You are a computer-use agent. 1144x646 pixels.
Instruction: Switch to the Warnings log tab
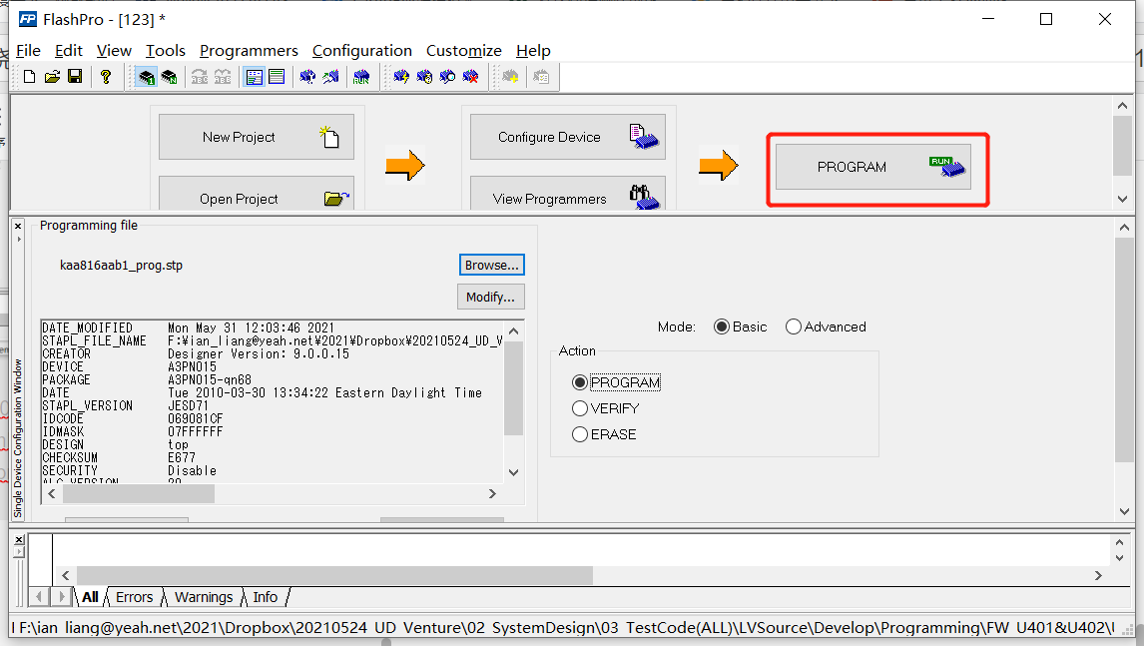click(203, 596)
